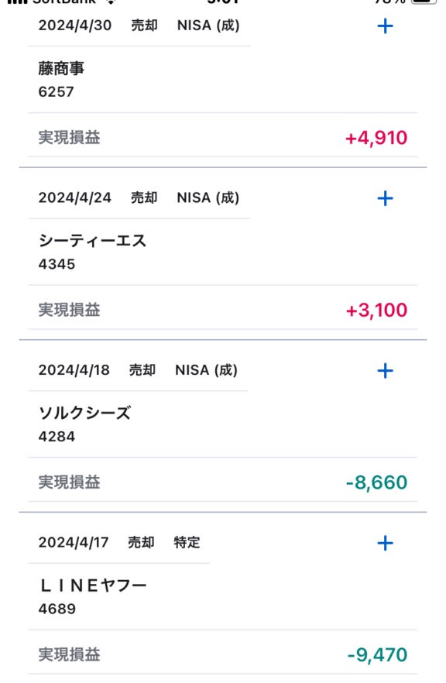446x683 pixels.
Task: Tap the LINEヤフー stock name
Action: coord(93,585)
